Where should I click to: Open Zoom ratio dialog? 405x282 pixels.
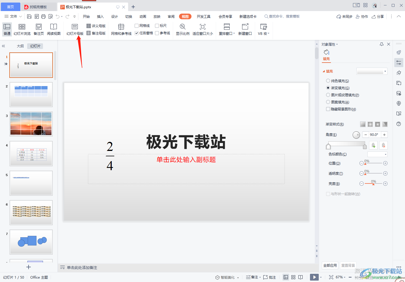click(x=183, y=29)
